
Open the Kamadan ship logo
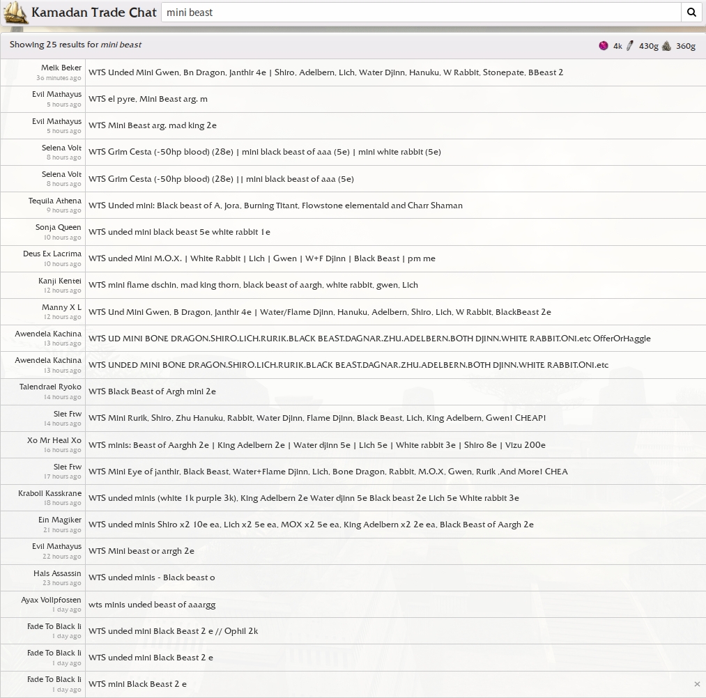pyautogui.click(x=15, y=12)
